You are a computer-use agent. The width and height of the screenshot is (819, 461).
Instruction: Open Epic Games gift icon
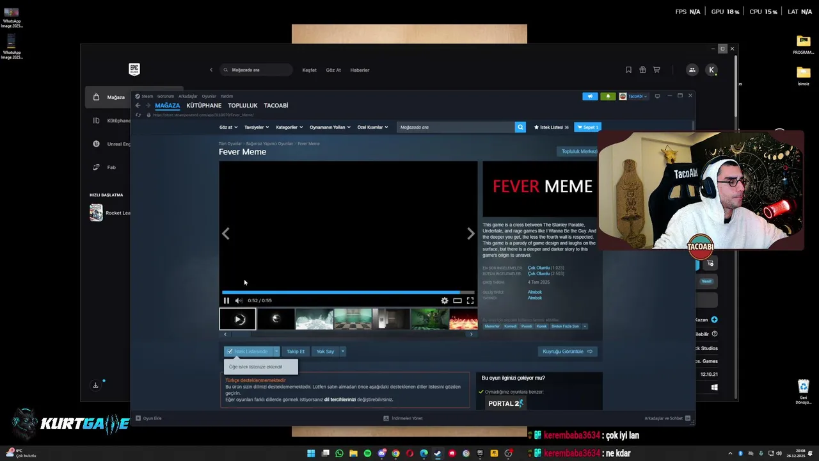tap(642, 70)
